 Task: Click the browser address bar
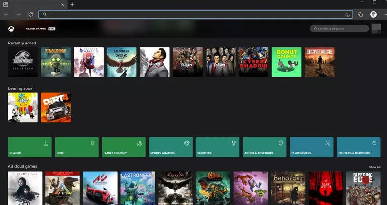(x=193, y=15)
